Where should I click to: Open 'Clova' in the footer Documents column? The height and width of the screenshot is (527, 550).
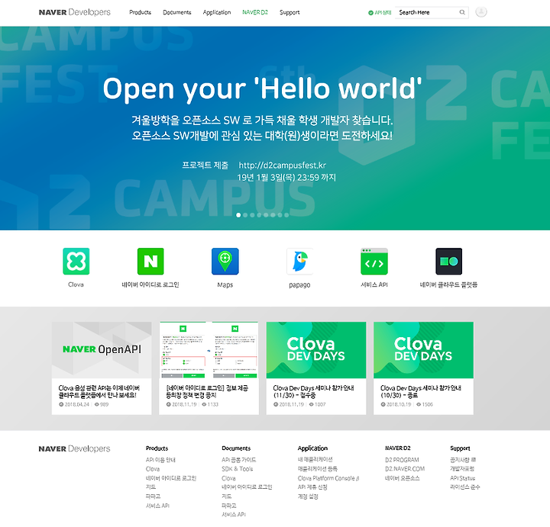(x=228, y=478)
